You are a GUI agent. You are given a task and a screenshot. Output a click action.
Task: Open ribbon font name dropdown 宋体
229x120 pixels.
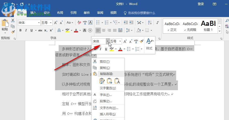point(39,23)
